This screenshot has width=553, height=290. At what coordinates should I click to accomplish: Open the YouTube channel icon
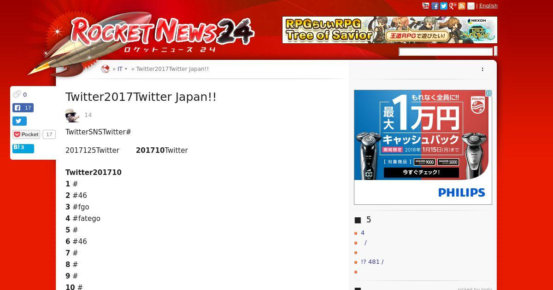pyautogui.click(x=426, y=6)
